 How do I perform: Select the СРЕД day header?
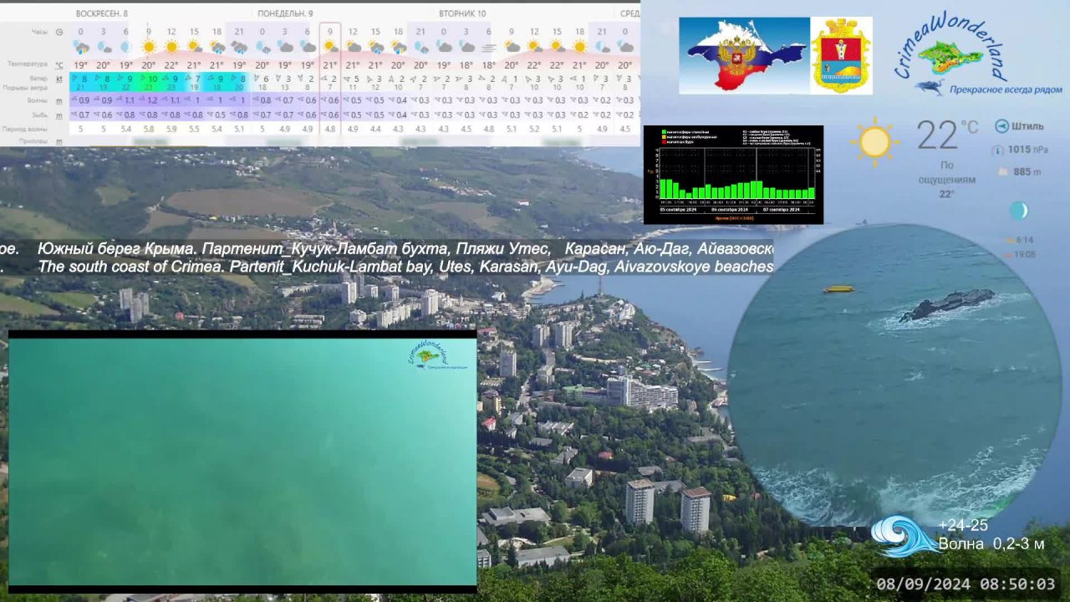pyautogui.click(x=630, y=13)
